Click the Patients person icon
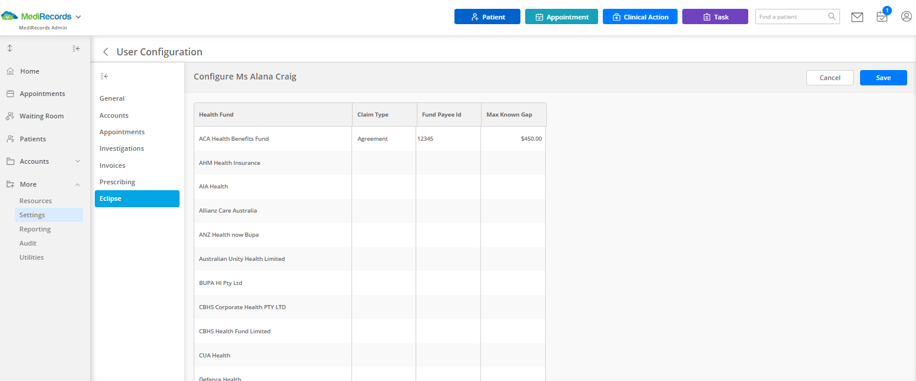The width and height of the screenshot is (916, 381). pyautogui.click(x=10, y=139)
